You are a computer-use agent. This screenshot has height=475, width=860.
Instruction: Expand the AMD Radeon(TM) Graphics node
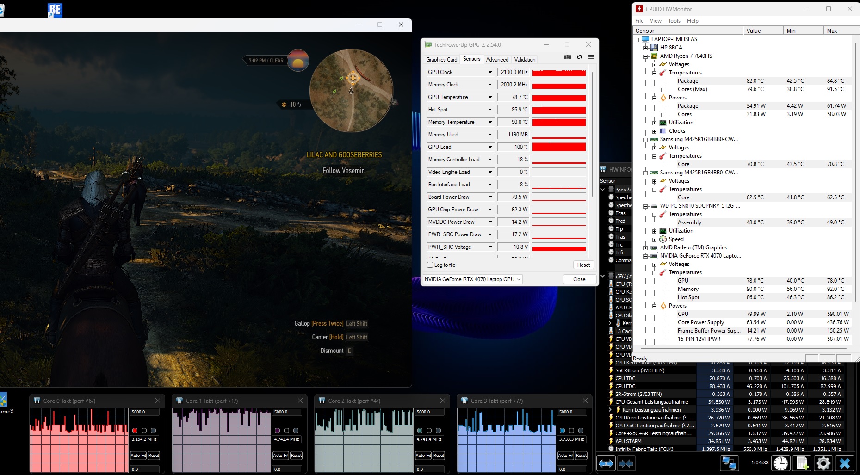[646, 247]
